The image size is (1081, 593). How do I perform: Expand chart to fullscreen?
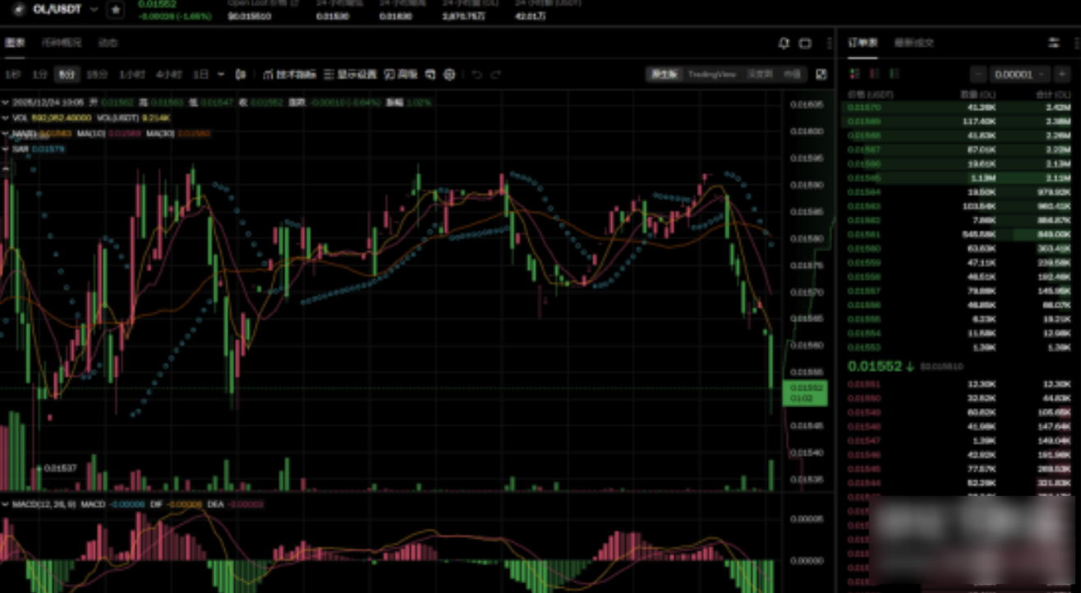821,75
